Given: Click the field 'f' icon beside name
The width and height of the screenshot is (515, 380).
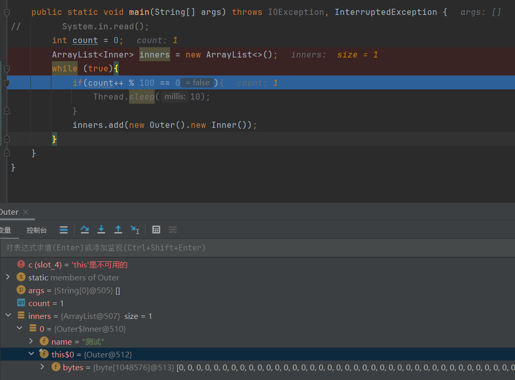Looking at the screenshot, I should (x=44, y=341).
